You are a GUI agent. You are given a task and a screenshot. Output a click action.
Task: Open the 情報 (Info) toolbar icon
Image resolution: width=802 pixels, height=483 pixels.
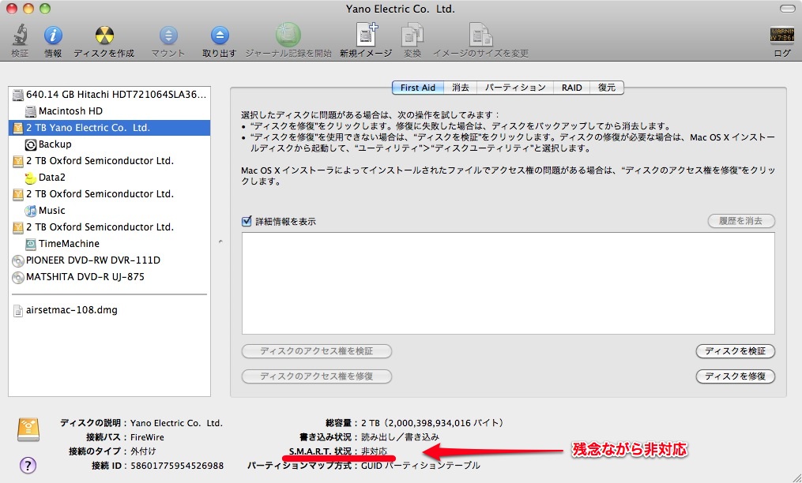click(x=53, y=35)
